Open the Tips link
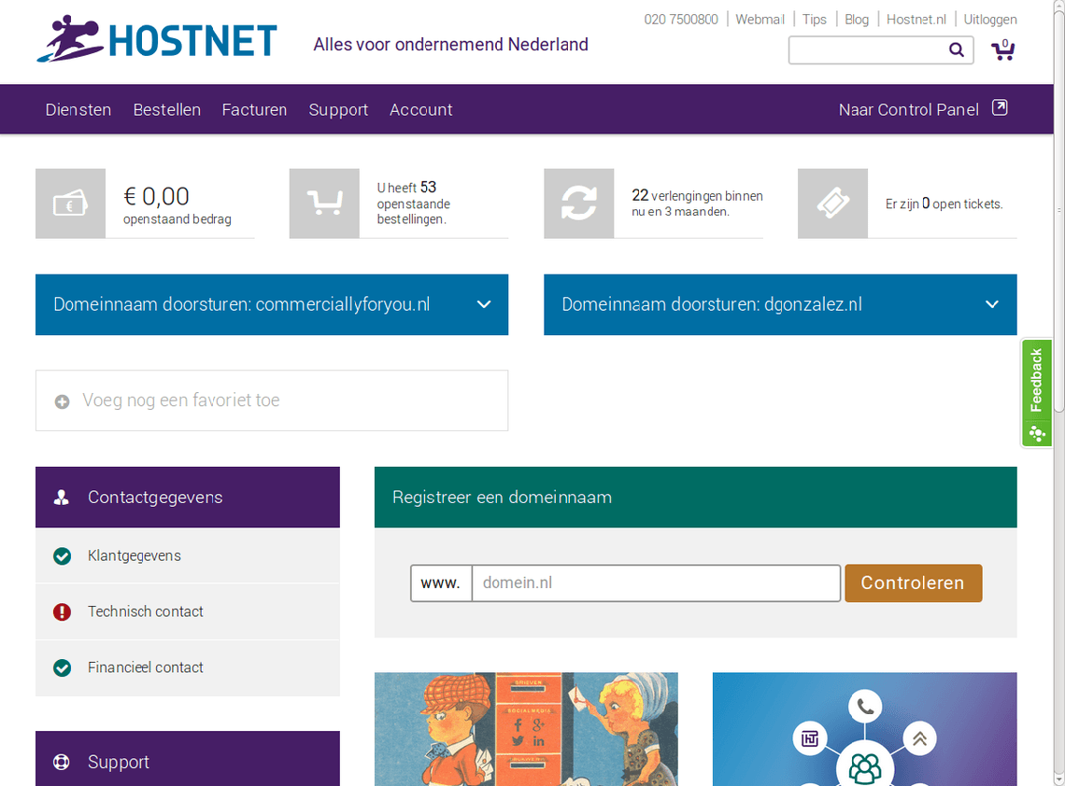 (815, 19)
